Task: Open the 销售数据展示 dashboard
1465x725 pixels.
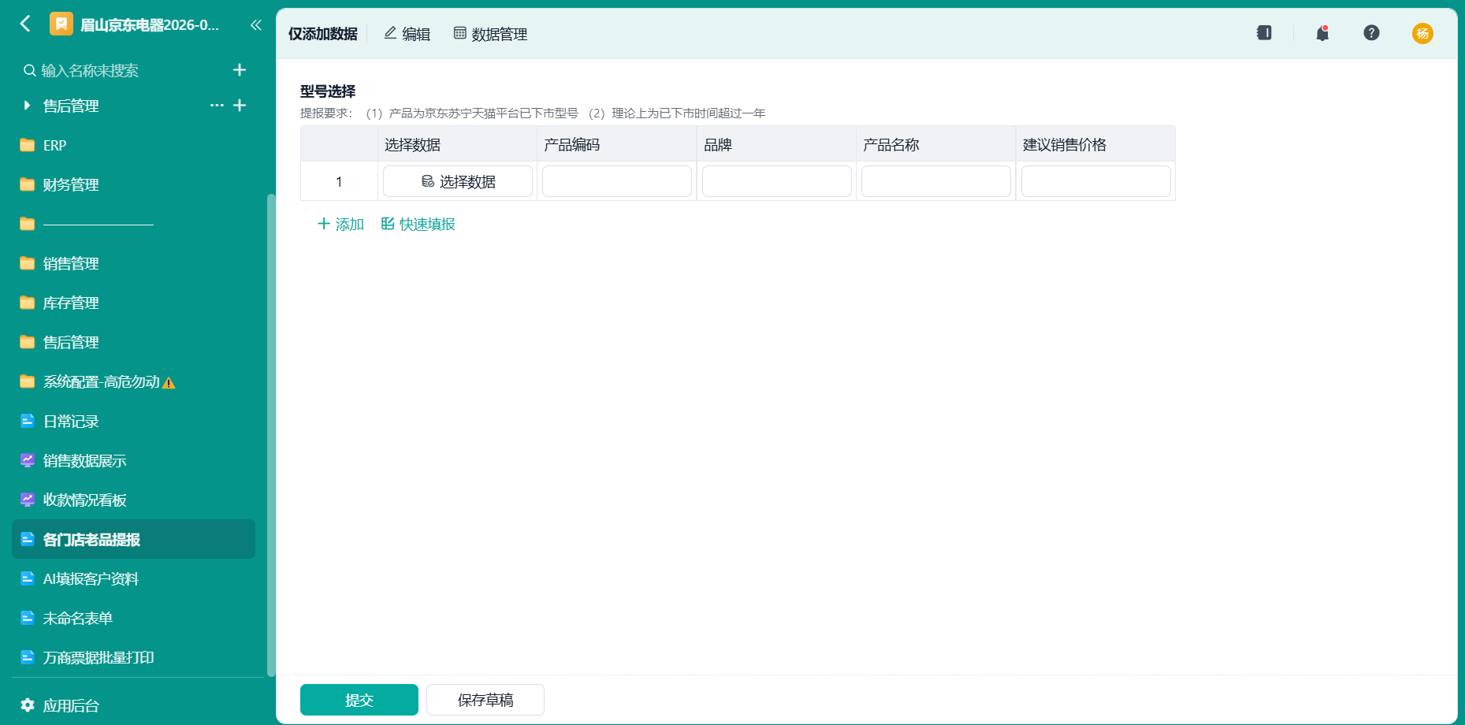Action: 133,460
